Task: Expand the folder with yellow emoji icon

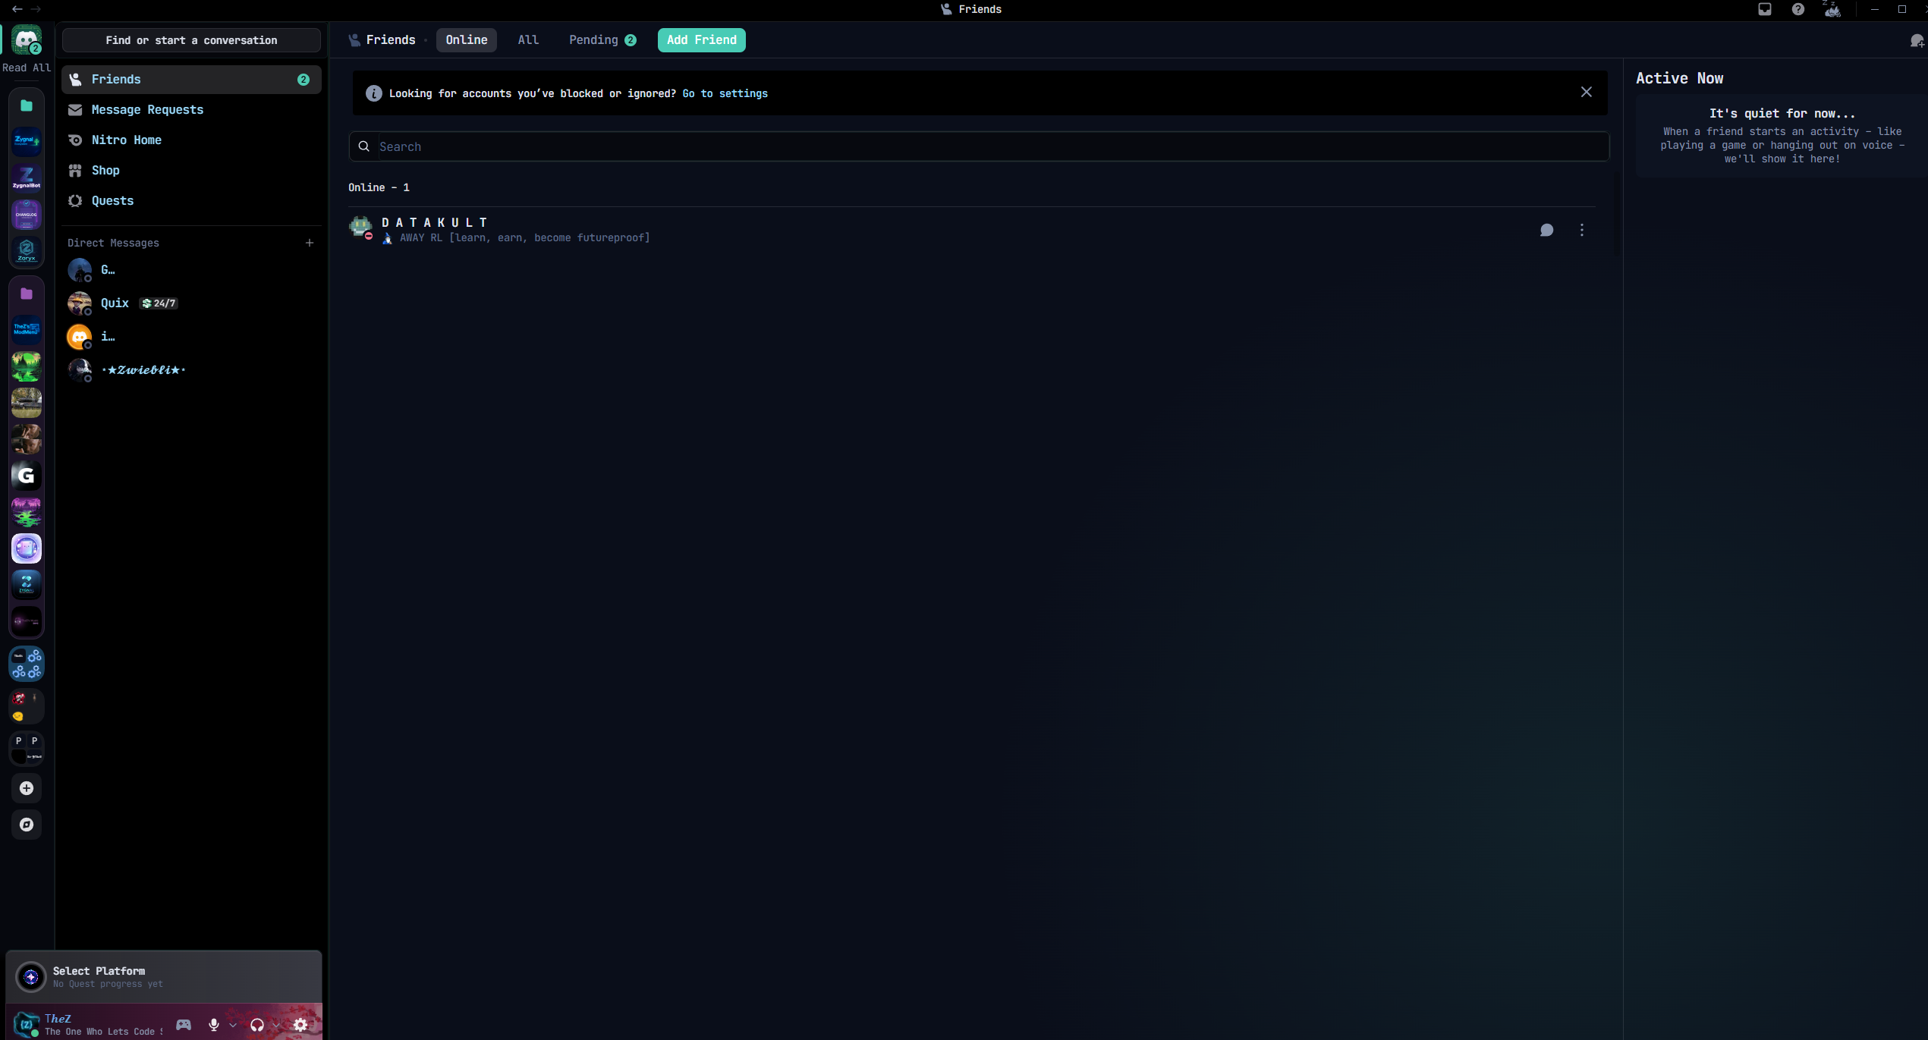Action: [x=27, y=706]
